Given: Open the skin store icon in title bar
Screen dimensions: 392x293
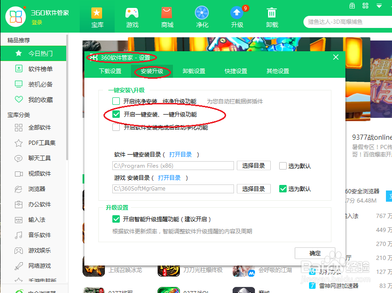Looking at the screenshot, I should pyautogui.click(x=352, y=6).
